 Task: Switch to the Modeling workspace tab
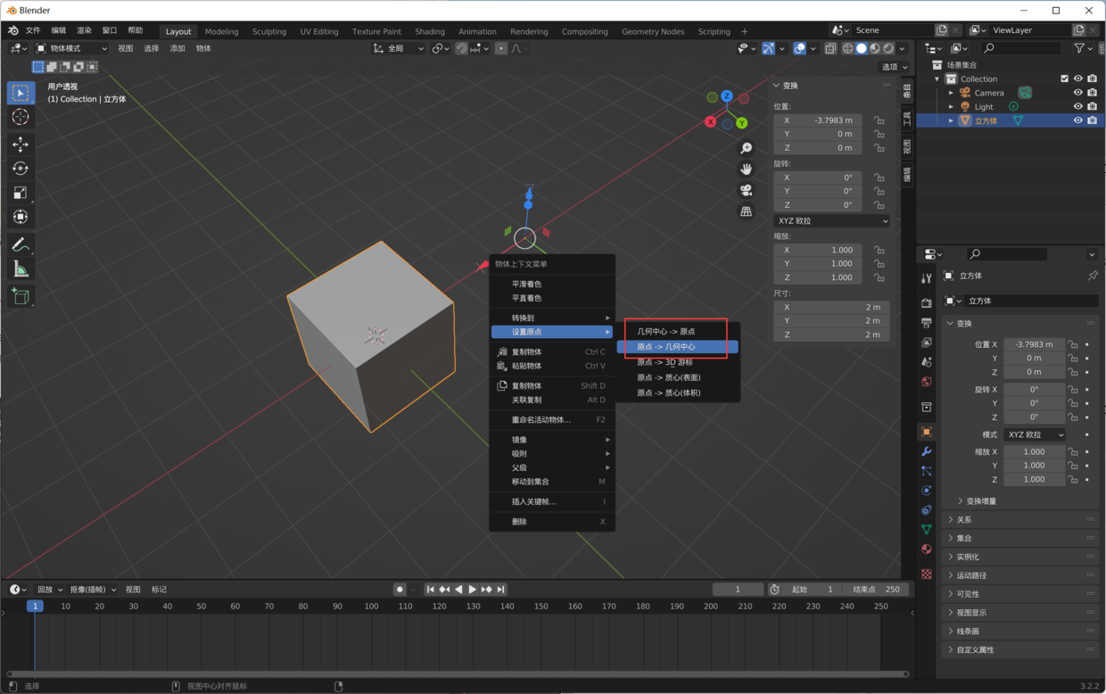click(x=221, y=31)
